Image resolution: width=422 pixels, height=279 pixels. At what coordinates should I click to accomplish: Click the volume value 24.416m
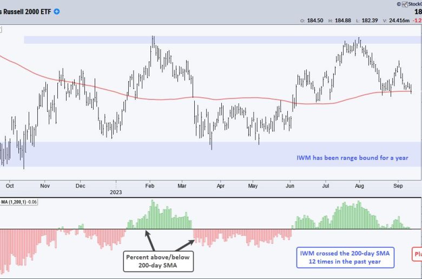(x=399, y=21)
